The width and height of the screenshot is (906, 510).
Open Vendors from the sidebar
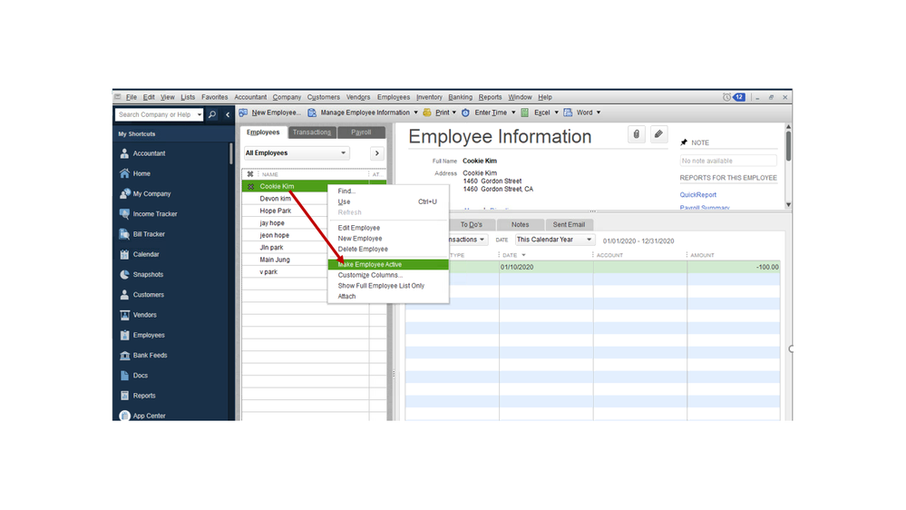144,315
